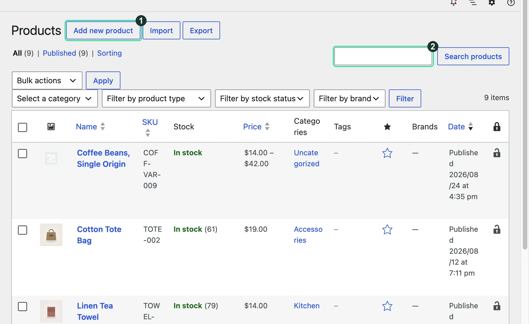Image resolution: width=529 pixels, height=324 pixels.
Task: Click the Add new product button
Action: pos(103,30)
